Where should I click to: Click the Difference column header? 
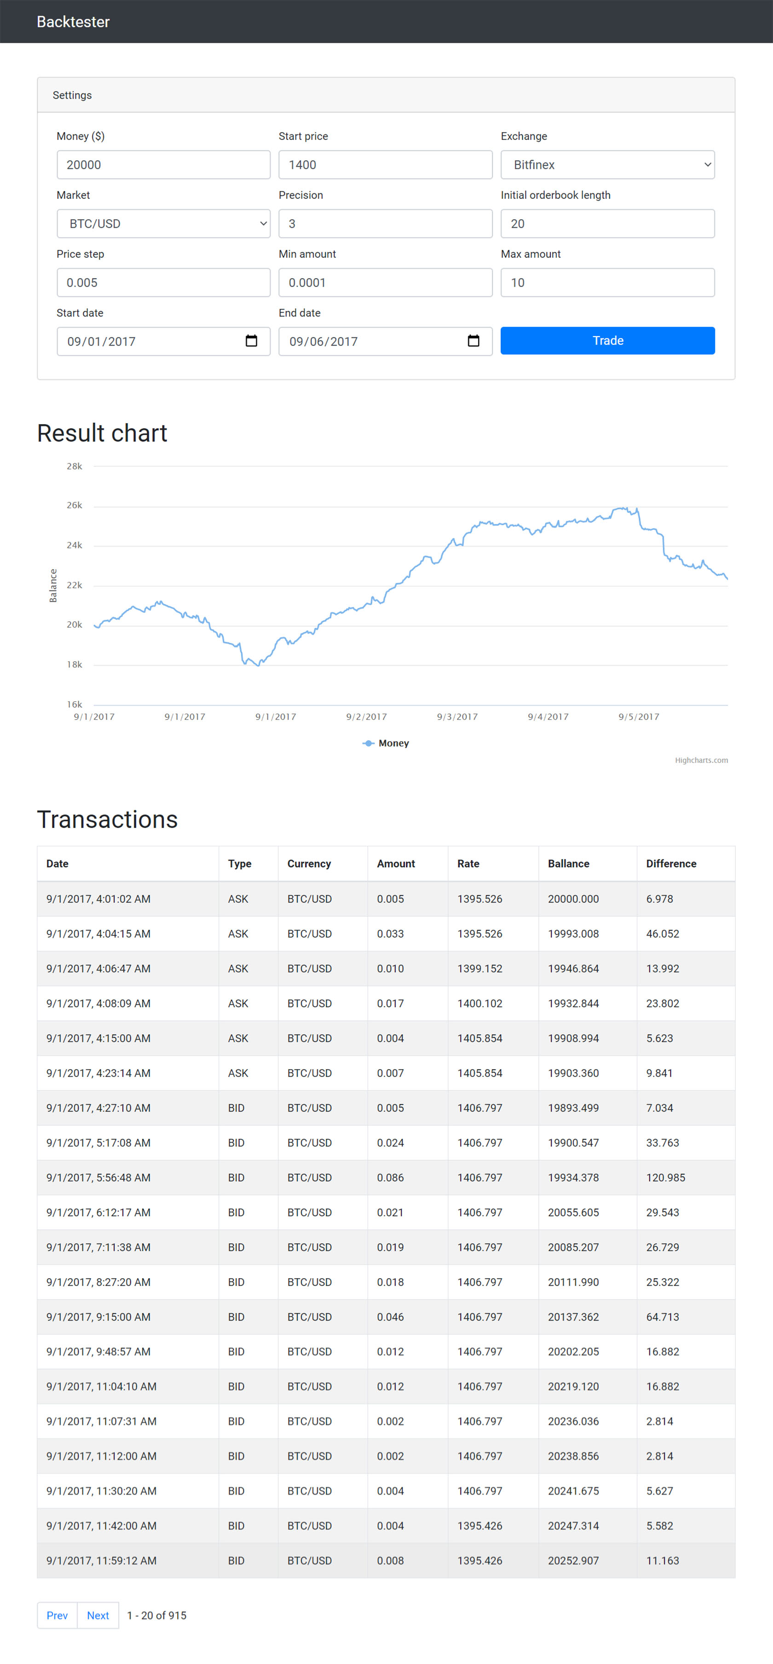click(671, 864)
